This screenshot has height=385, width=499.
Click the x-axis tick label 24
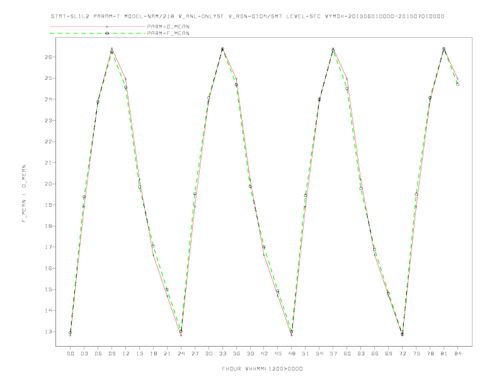[x=181, y=354]
